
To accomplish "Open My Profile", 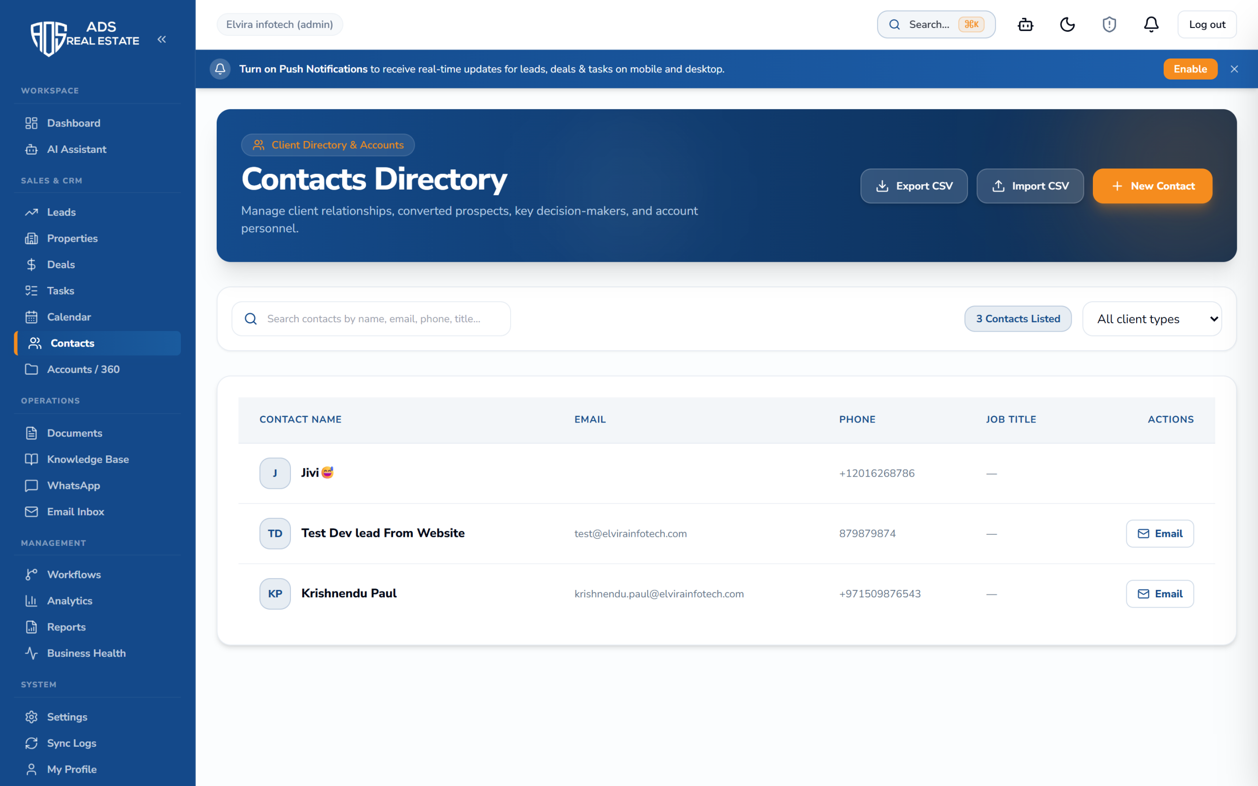I will coord(98,769).
